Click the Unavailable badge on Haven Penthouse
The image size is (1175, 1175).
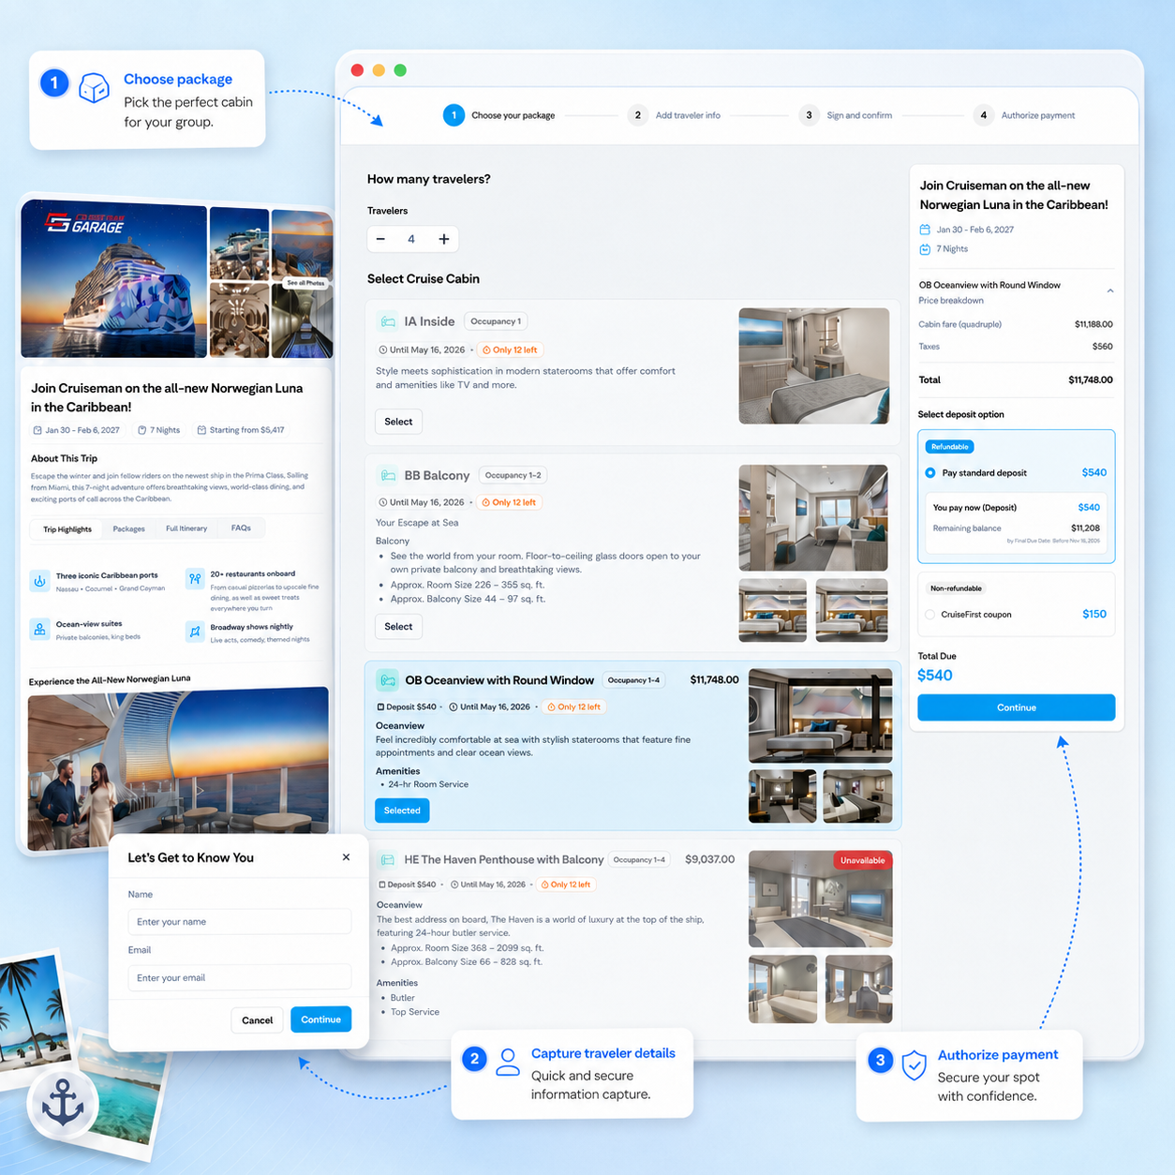(862, 860)
